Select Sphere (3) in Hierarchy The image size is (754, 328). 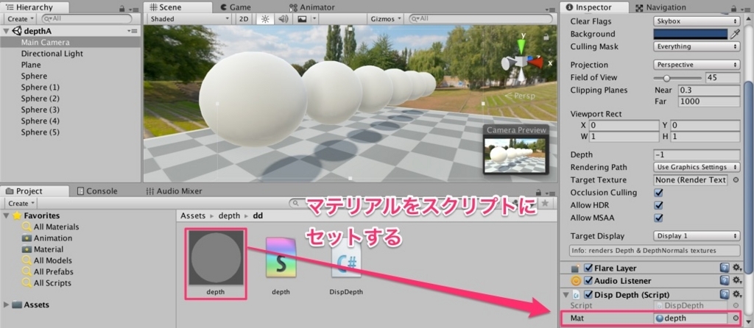pyautogui.click(x=40, y=110)
